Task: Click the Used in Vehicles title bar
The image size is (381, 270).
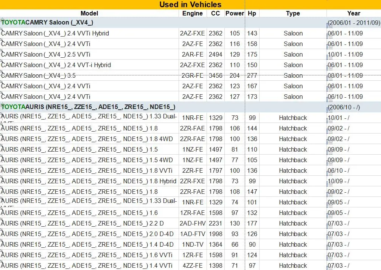Action: [191, 5]
